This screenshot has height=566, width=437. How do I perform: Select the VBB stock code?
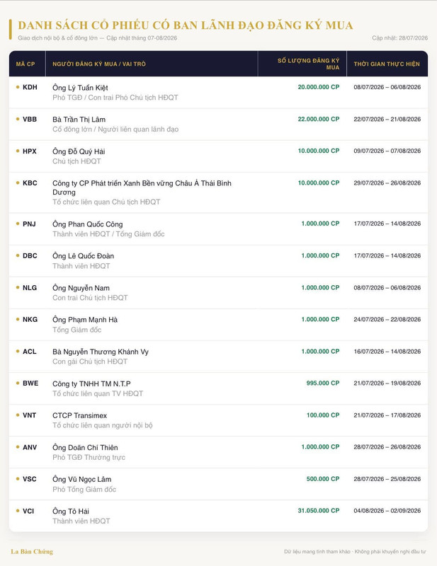pyautogui.click(x=30, y=119)
